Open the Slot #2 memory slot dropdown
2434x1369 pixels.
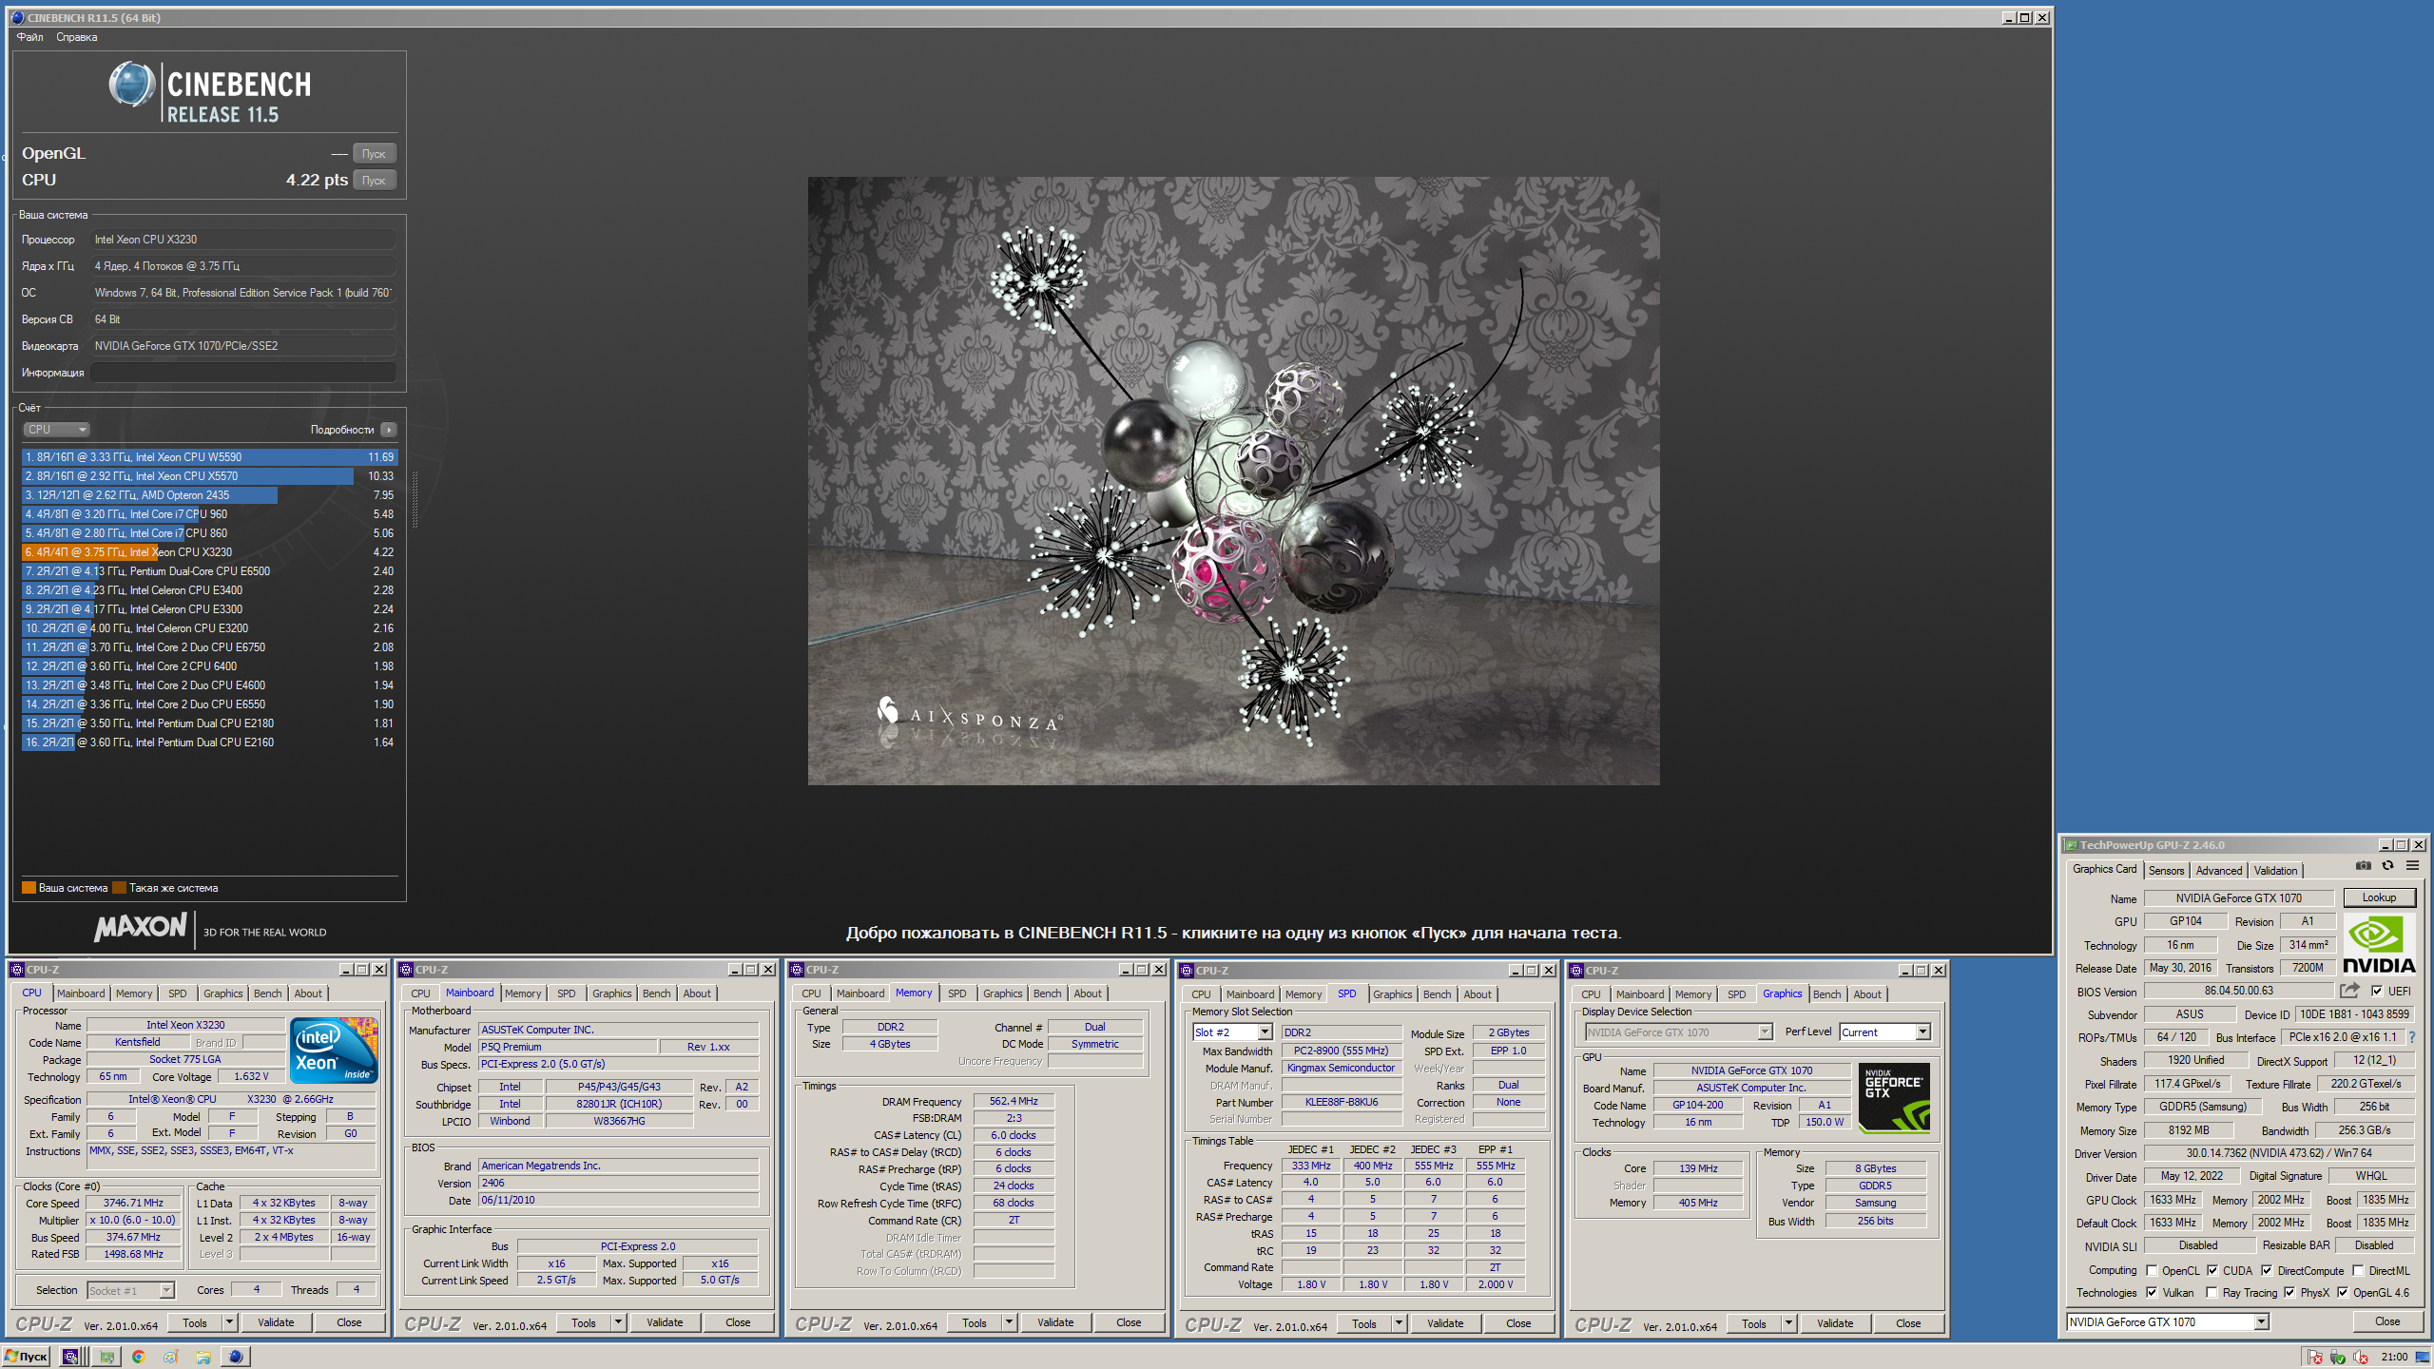pyautogui.click(x=1232, y=1032)
